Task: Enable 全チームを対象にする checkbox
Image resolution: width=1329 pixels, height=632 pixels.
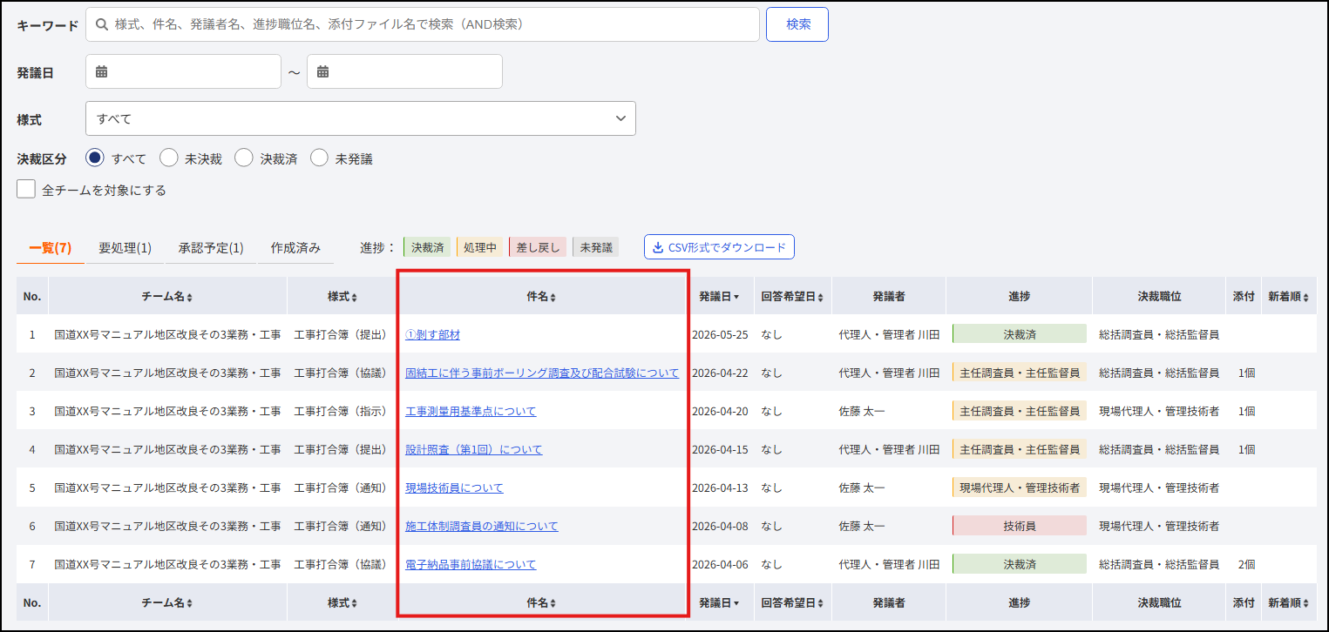Action: [x=26, y=189]
